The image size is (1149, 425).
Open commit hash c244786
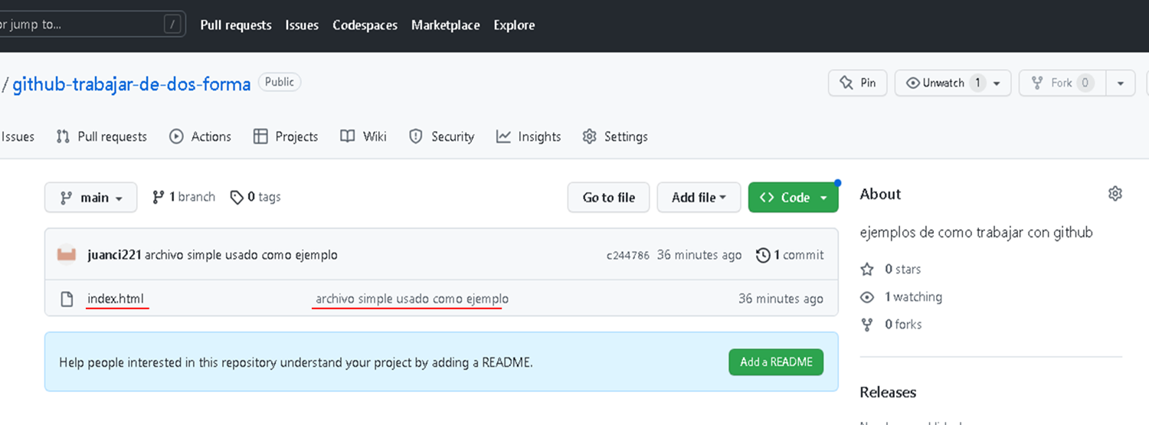628,256
